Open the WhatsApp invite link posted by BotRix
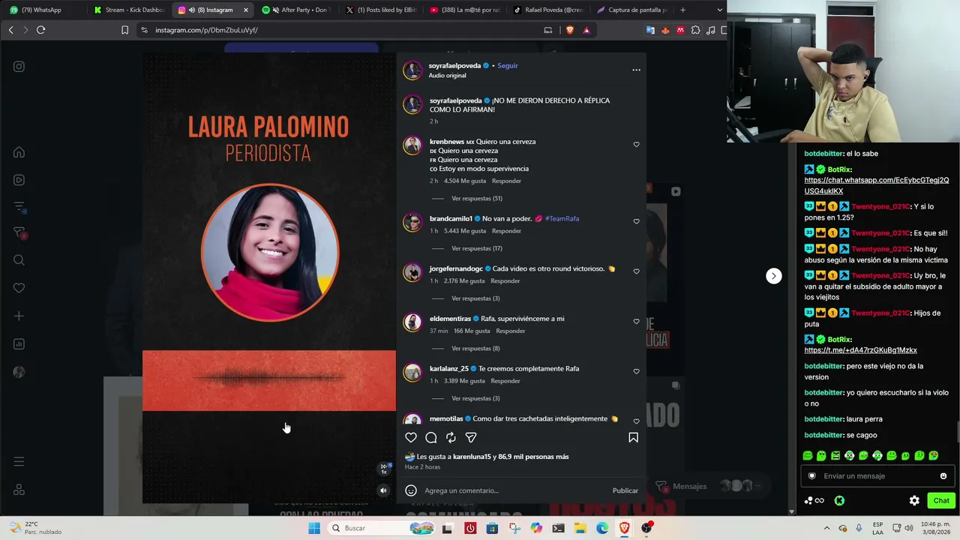 [x=877, y=185]
